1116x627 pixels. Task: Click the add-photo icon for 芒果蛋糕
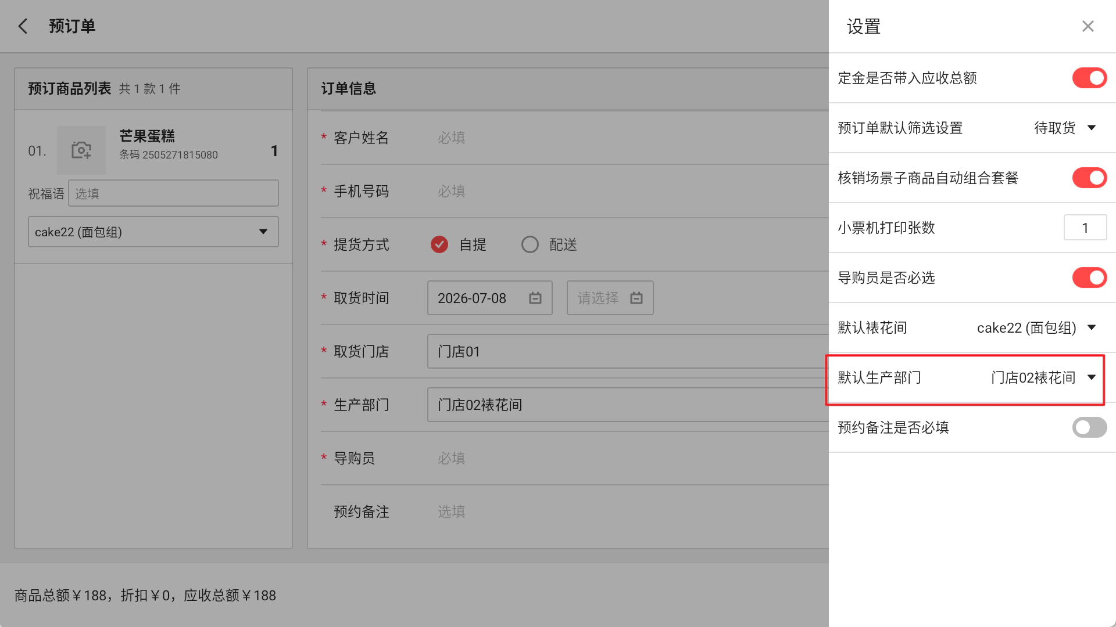(81, 150)
